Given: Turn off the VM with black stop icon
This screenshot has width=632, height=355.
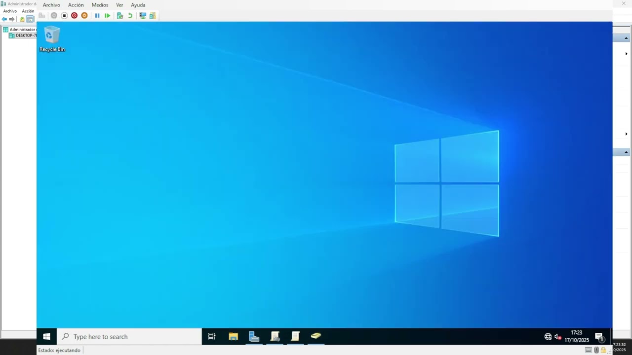Looking at the screenshot, I should [x=64, y=16].
